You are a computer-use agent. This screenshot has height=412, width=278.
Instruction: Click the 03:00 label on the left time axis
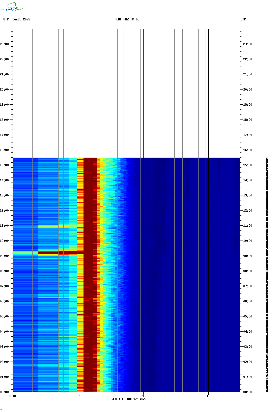4,347
